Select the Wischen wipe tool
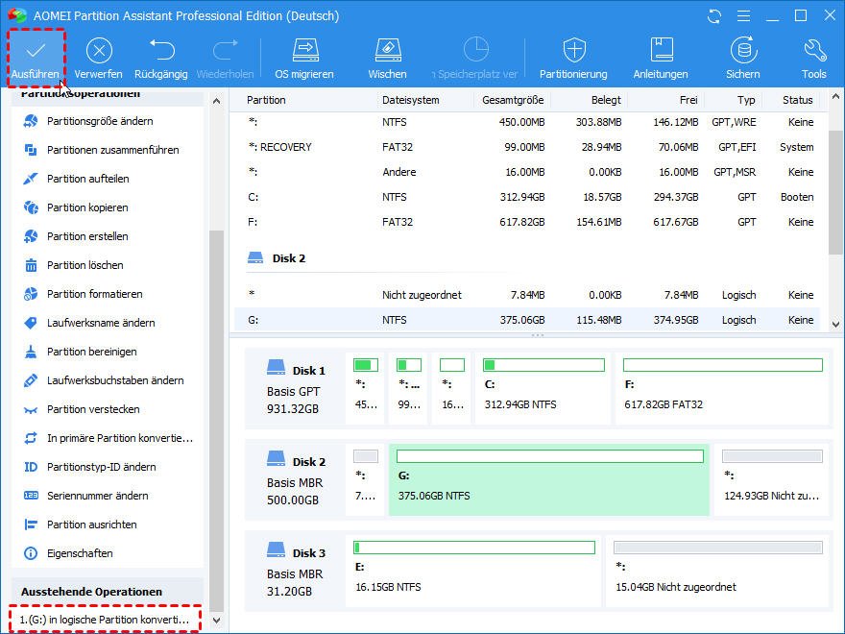 [x=387, y=50]
